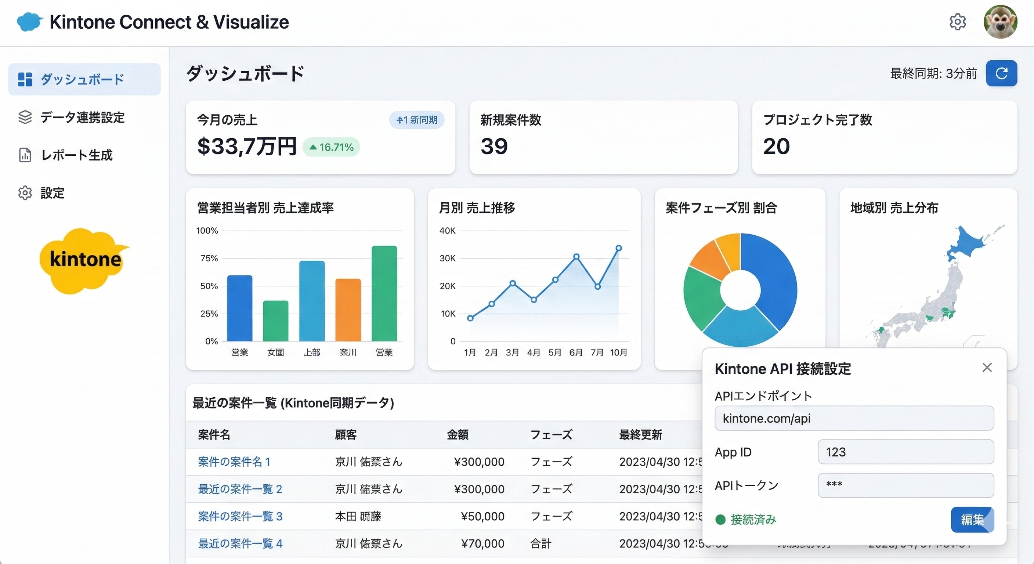
Task: Click the light blue 上部 bar
Action: pos(312,301)
